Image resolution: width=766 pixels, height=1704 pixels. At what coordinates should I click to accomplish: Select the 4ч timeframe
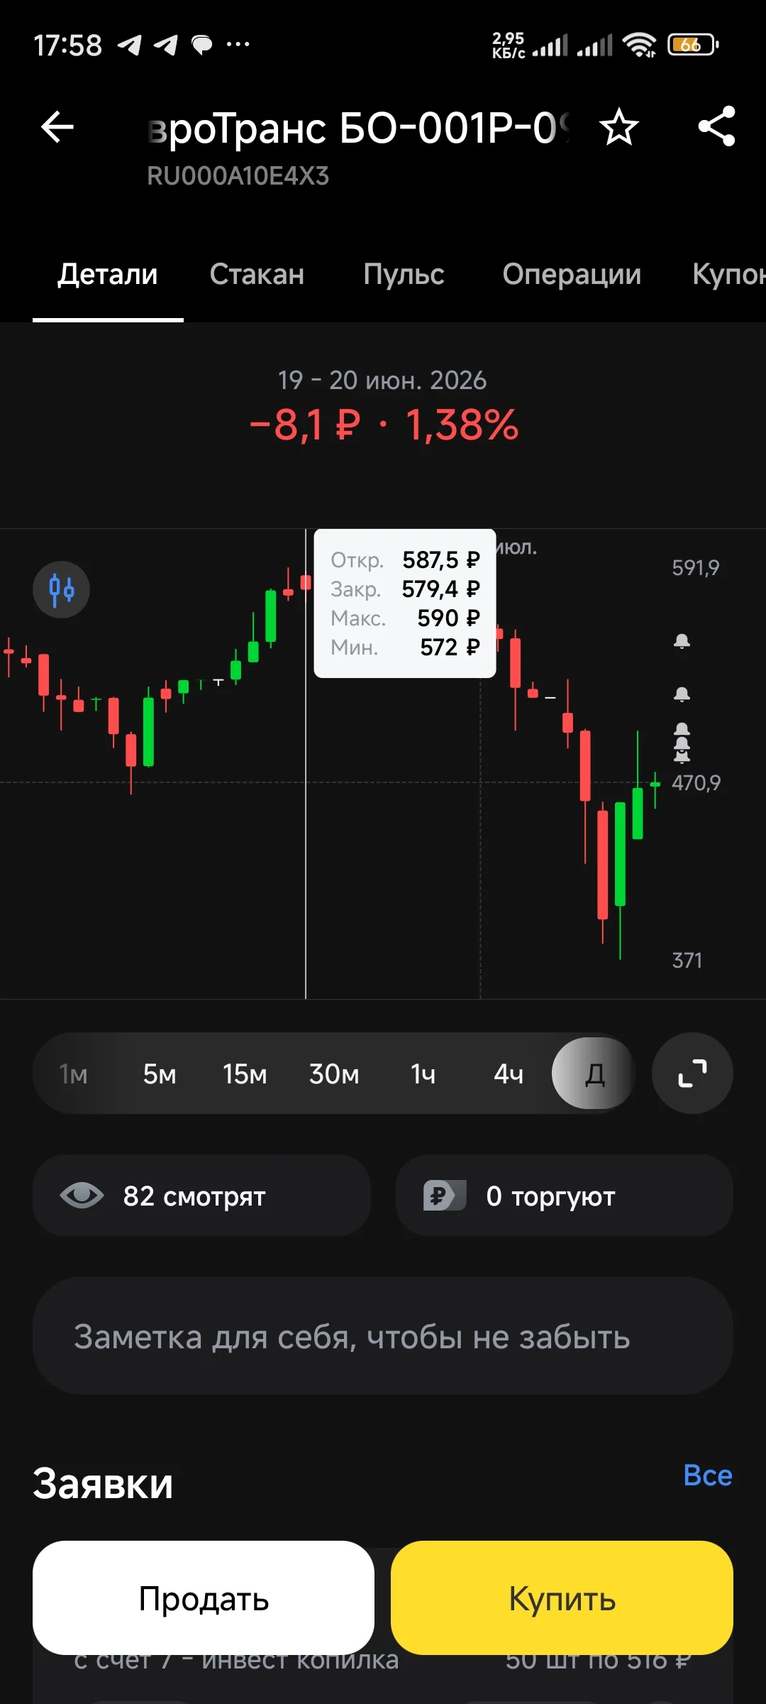coord(509,1074)
